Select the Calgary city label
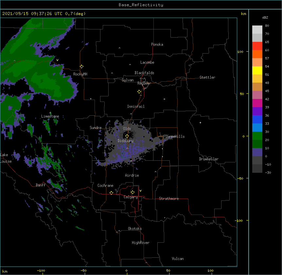282x275 pixels. coord(131,197)
